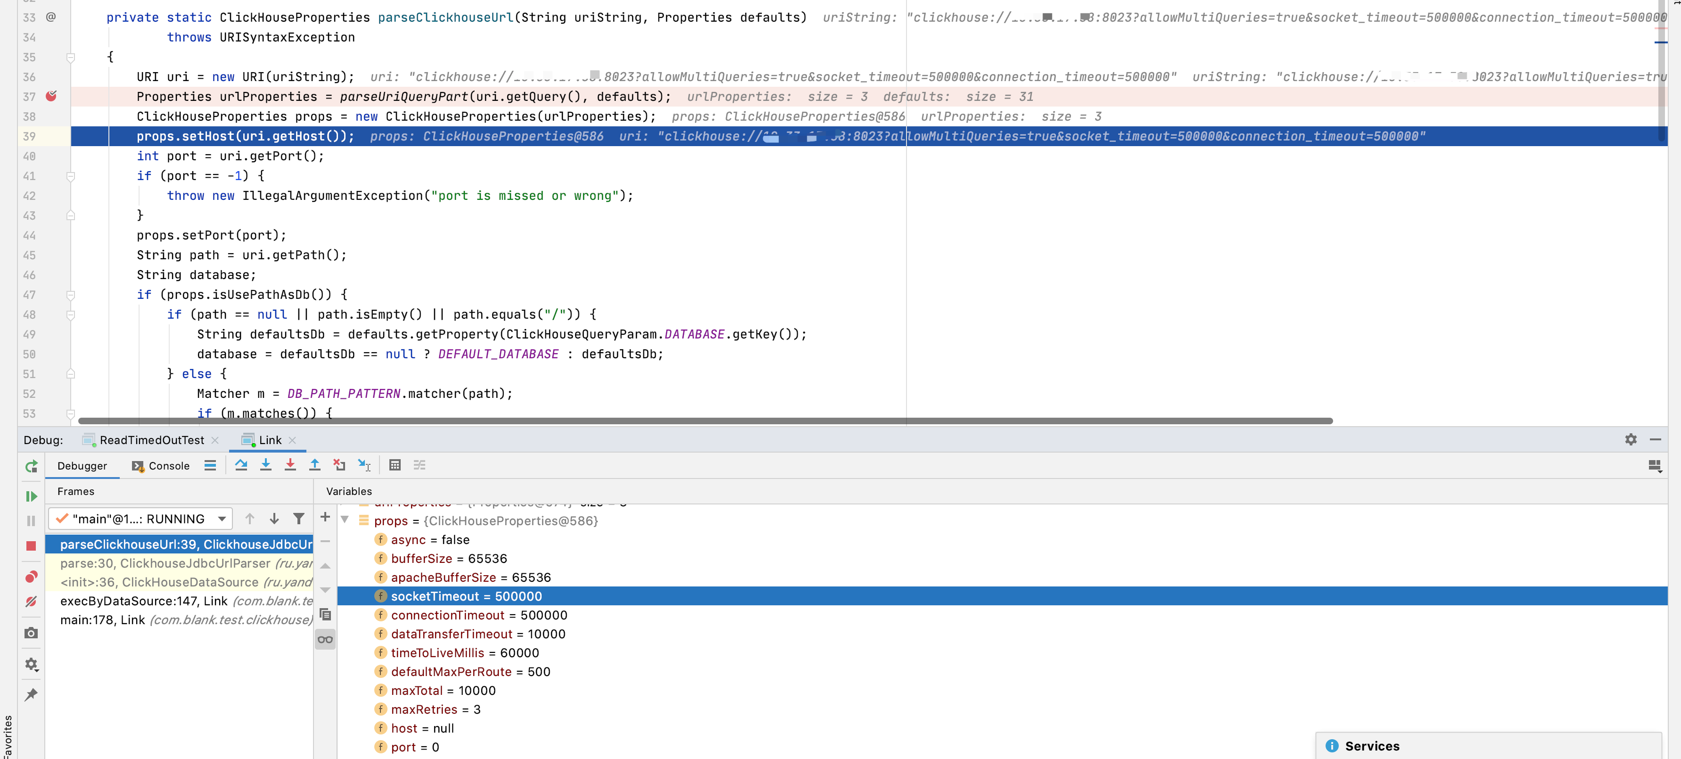Open View Breakpoints dialog
The image size is (1681, 759).
click(31, 577)
